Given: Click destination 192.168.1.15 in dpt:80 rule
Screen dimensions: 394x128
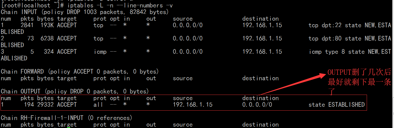Looking at the screenshot, I should 262,39.
